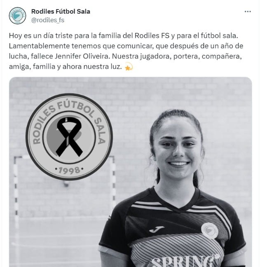This screenshot has height=267, width=267.
Task: Click the Joma logo on the jersey
Action: 156,230
